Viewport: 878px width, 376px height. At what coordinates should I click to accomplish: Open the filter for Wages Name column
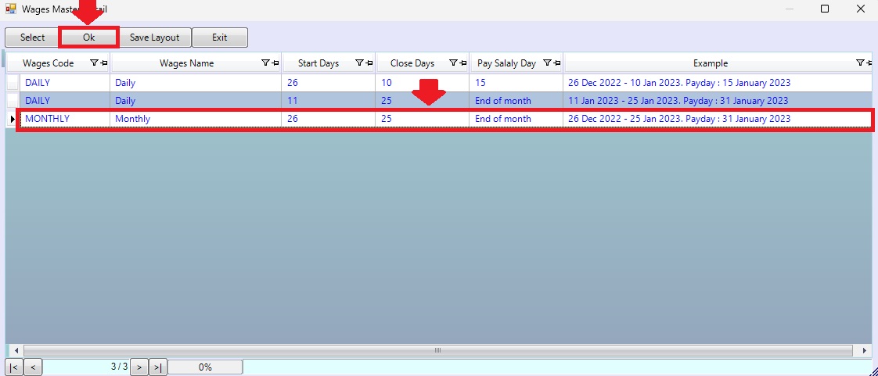265,63
